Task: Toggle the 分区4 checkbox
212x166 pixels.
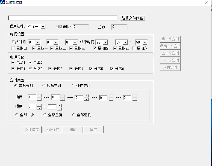Action: [x=71, y=69]
